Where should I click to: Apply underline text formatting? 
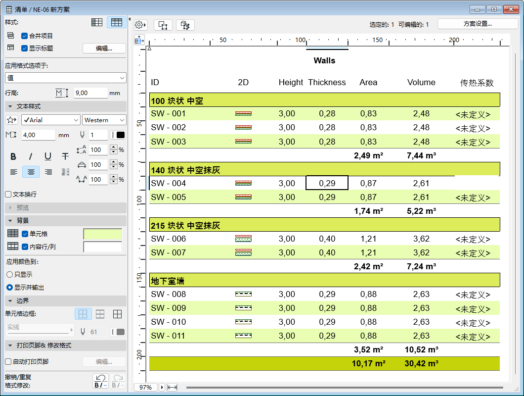tap(48, 156)
